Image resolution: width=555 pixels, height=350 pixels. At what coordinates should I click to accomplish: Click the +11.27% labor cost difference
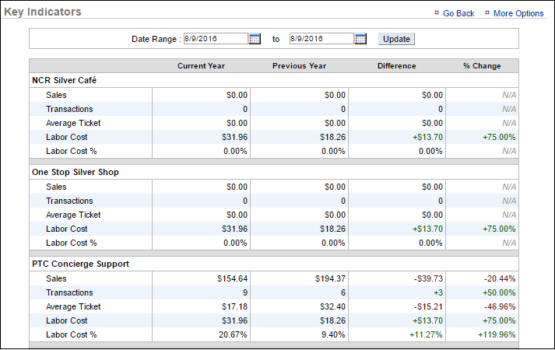[426, 334]
